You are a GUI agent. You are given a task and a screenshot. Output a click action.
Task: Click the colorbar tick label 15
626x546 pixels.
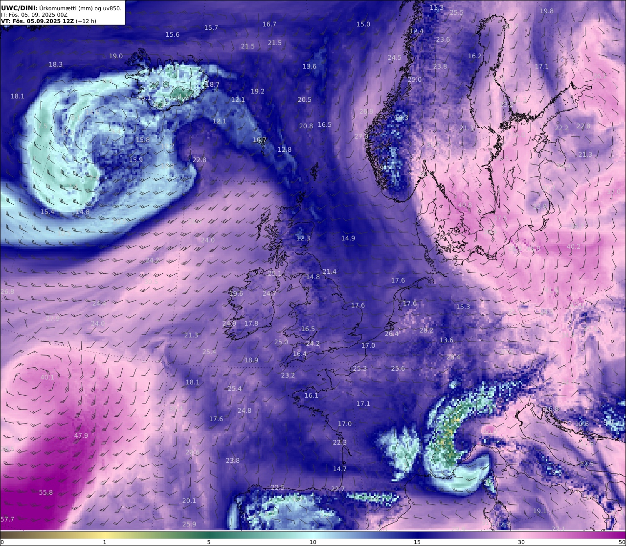[417, 542]
